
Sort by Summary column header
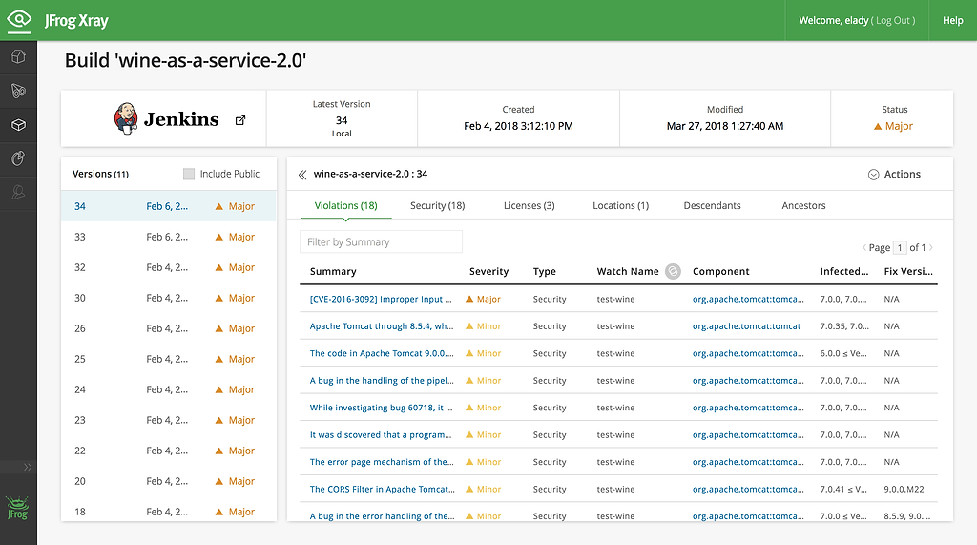(x=333, y=271)
